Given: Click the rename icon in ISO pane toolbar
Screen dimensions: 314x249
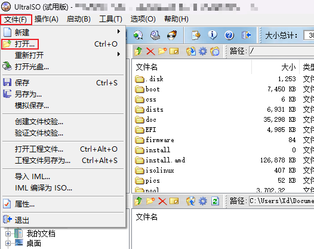Looking at the screenshot, I should click(x=174, y=51).
